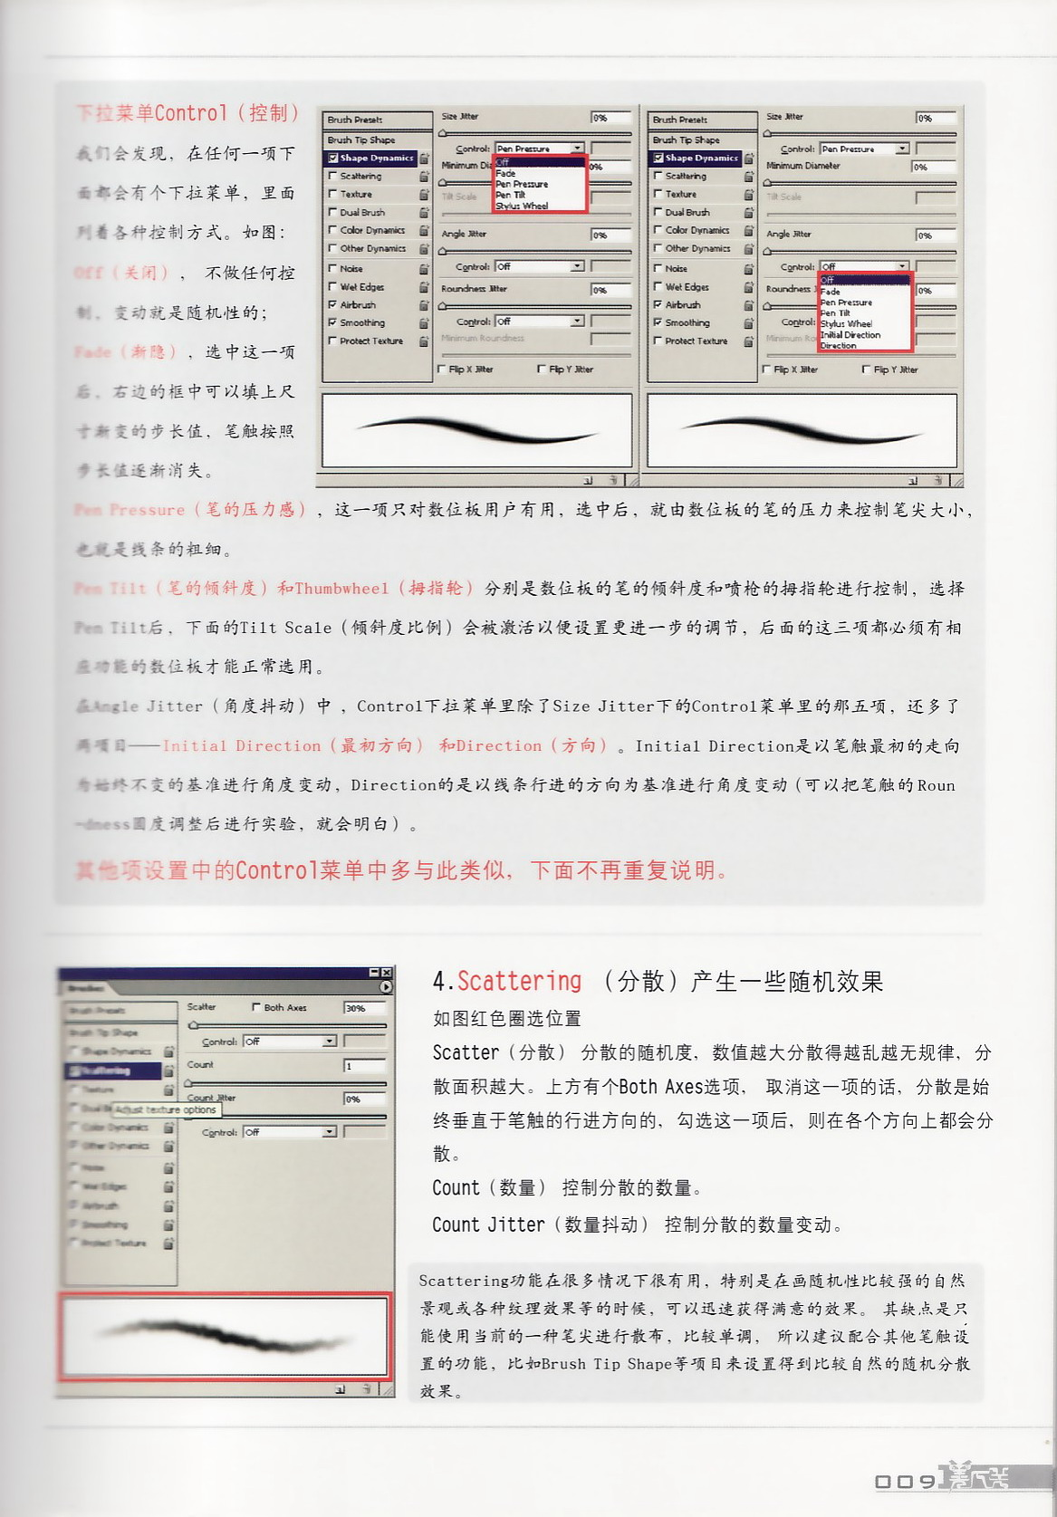Screen dimensions: 1057x1517
Task: Open Brush Tip Shape in right Brushes panel
Action: point(702,140)
